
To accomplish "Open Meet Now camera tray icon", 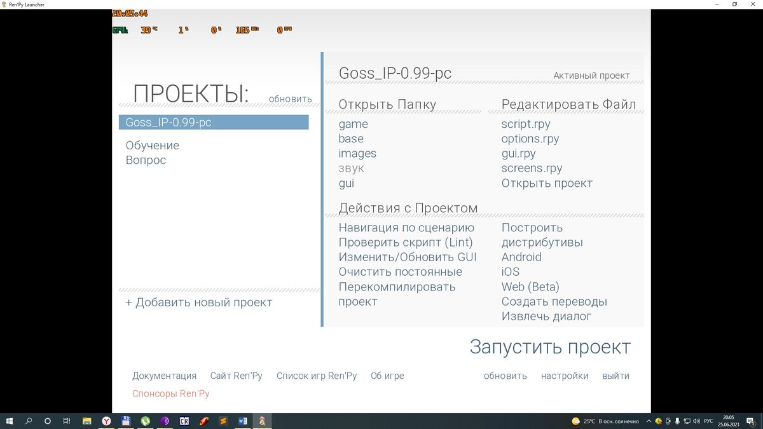I will tap(668, 421).
